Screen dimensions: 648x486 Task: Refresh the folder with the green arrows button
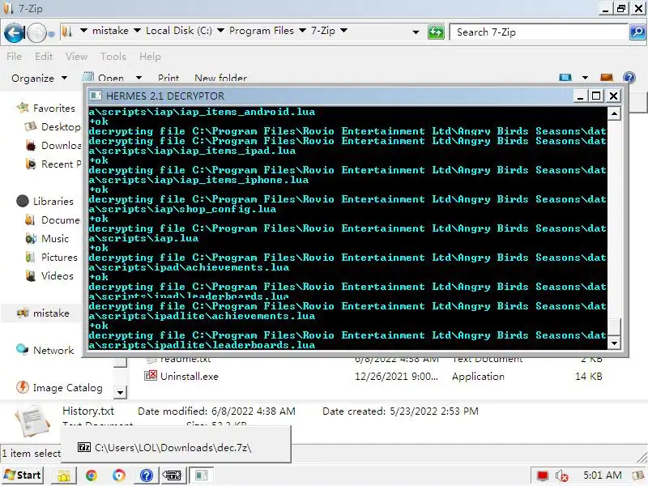[436, 32]
